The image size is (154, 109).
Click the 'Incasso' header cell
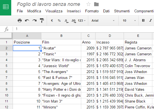tap(110, 42)
